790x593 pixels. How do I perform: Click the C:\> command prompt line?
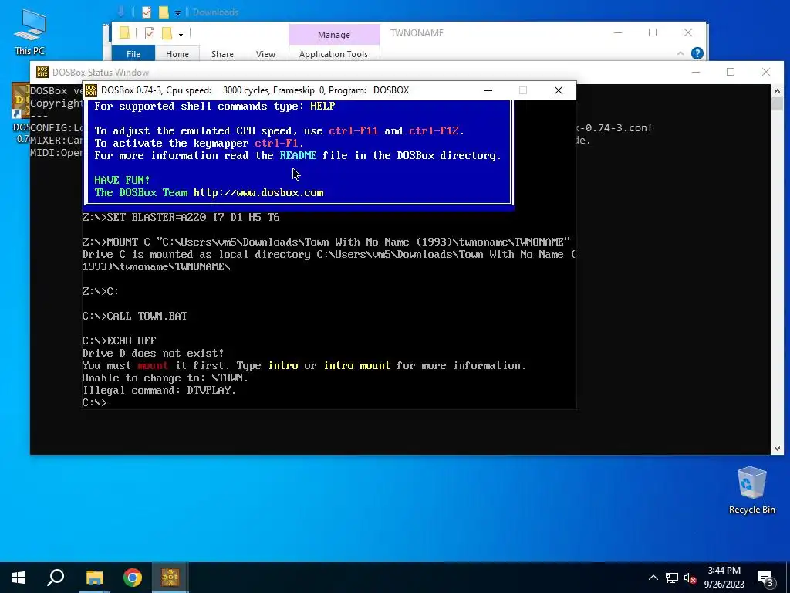[95, 402]
